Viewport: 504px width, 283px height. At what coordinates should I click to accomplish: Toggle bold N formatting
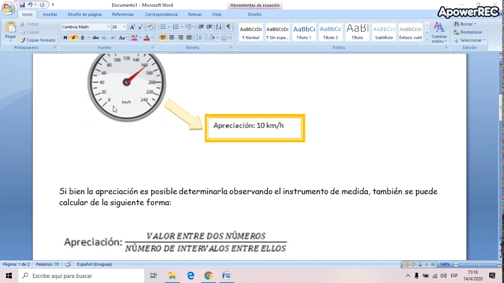click(65, 38)
